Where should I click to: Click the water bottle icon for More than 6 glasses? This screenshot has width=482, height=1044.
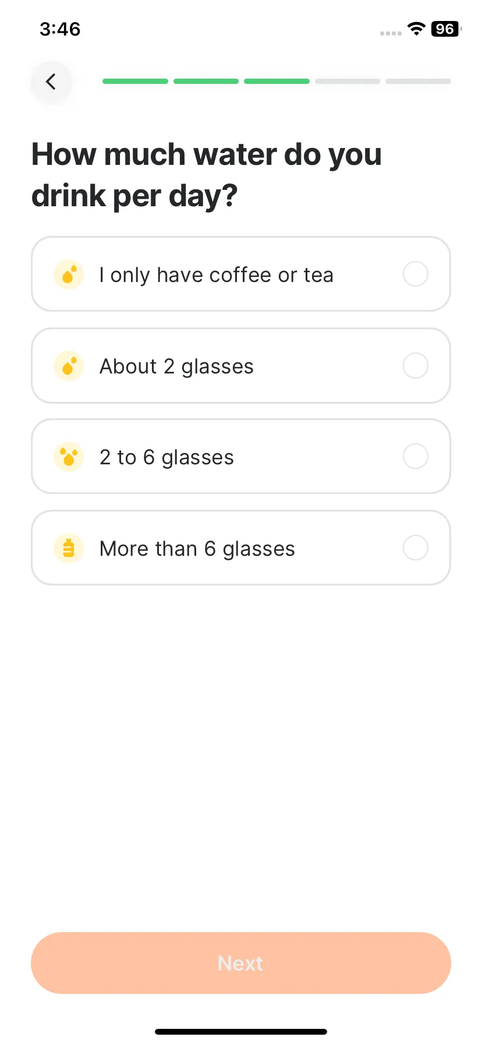click(x=69, y=548)
